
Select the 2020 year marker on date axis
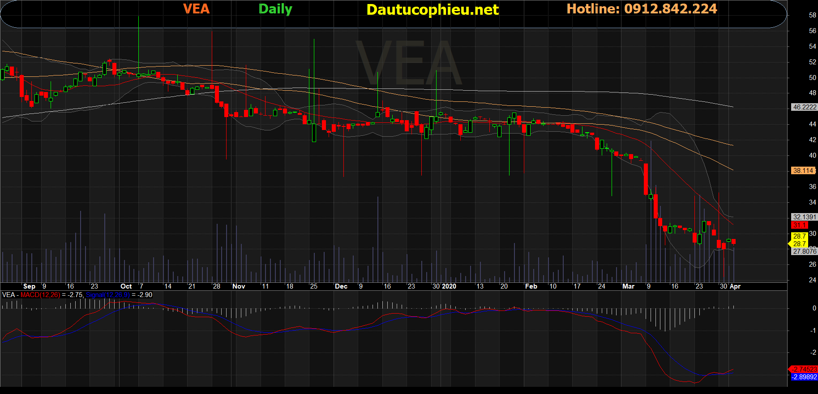pyautogui.click(x=449, y=286)
